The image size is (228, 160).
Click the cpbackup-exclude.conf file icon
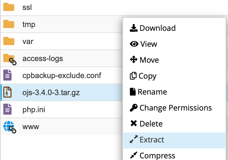[7, 75]
